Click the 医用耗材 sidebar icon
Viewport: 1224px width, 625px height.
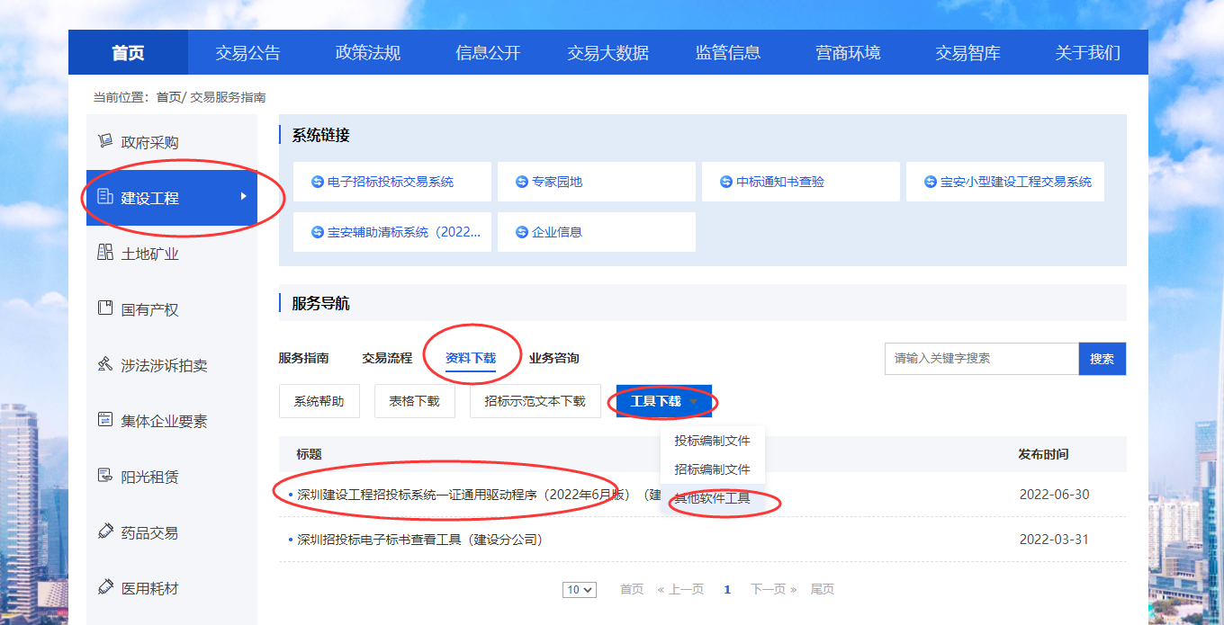click(x=105, y=587)
